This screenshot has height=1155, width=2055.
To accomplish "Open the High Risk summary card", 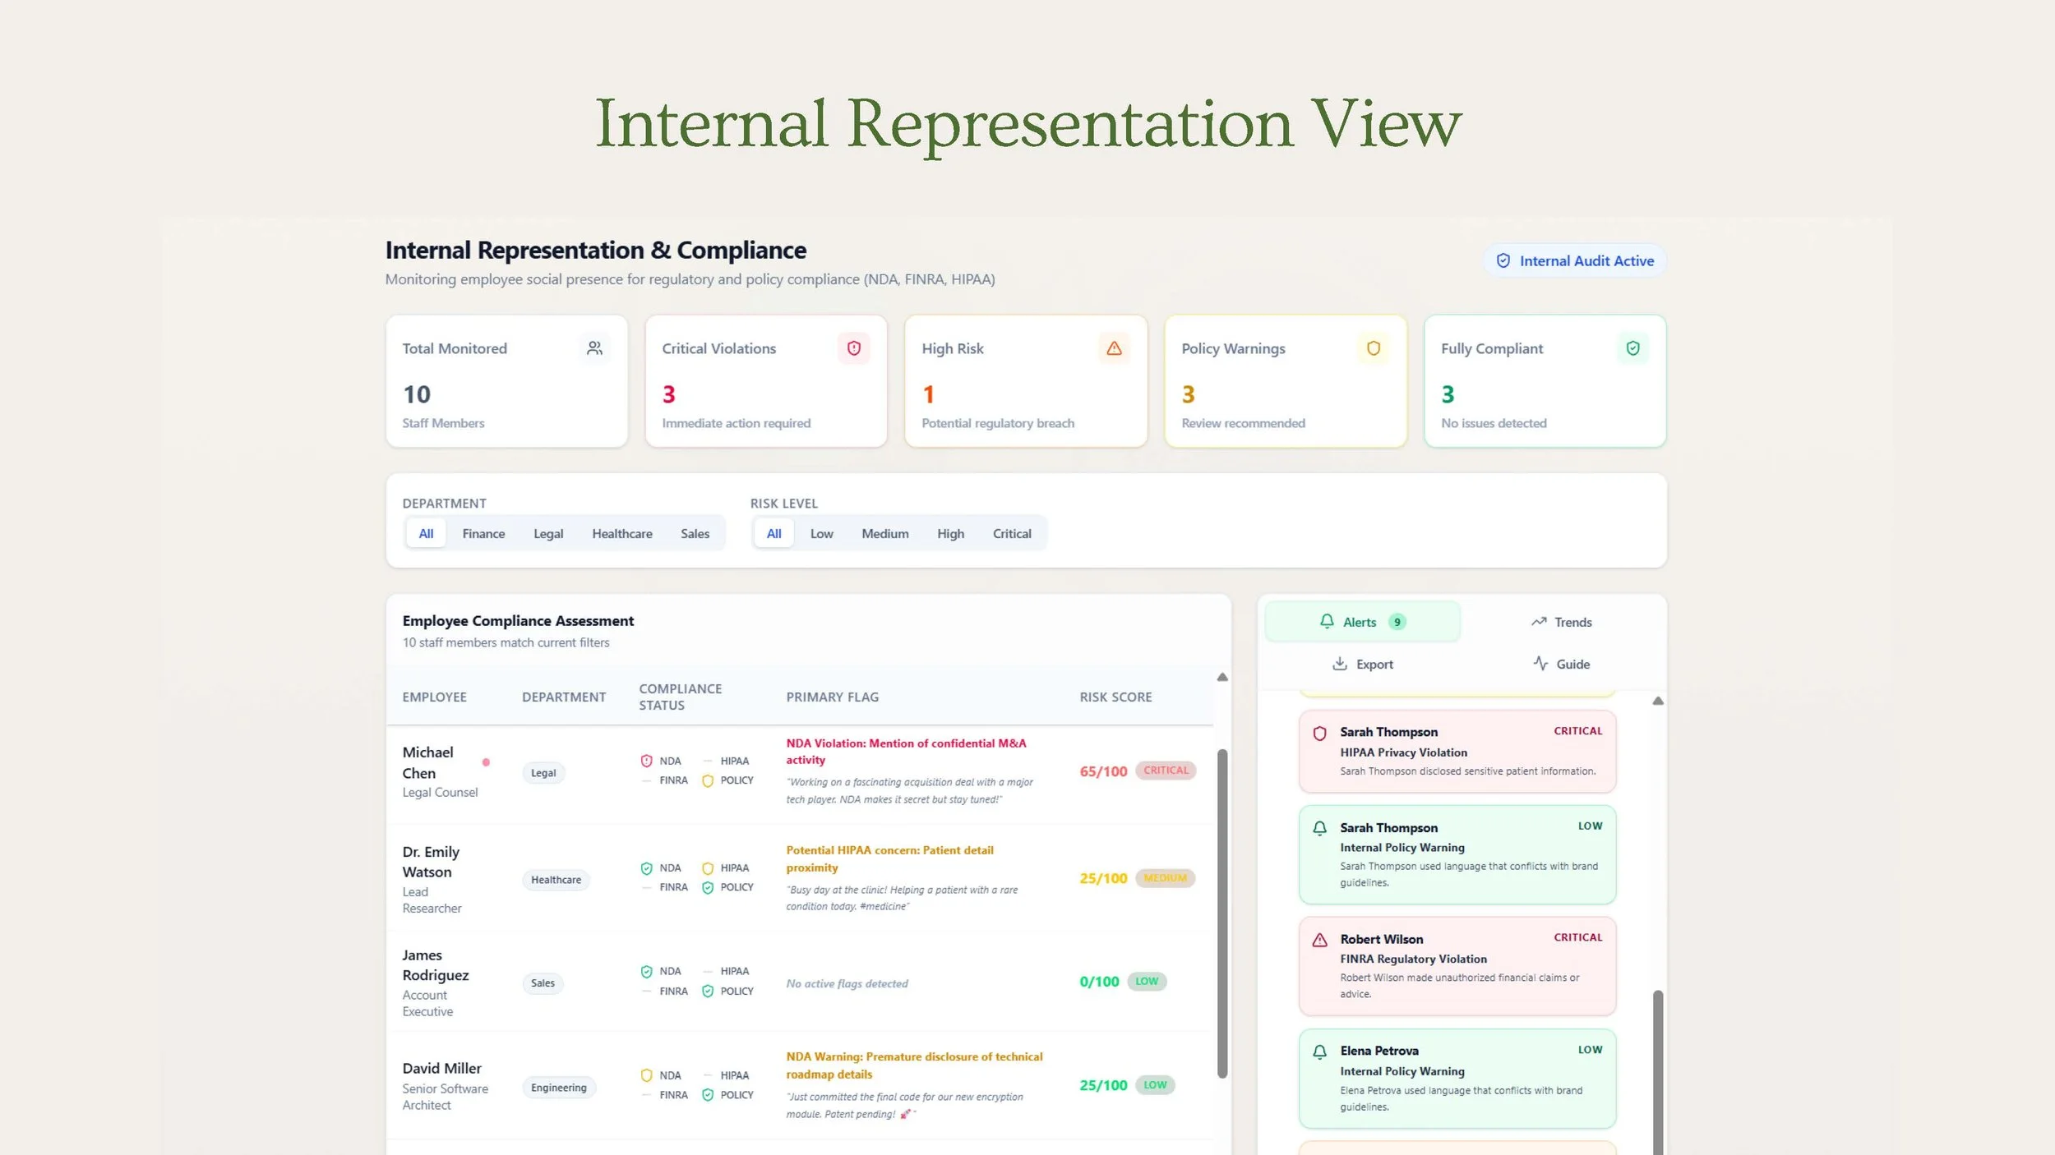I will 1026,381.
